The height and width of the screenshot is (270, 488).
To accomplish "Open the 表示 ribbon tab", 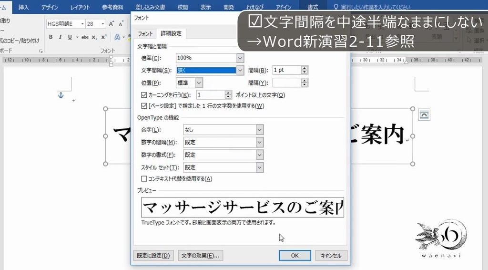I will pyautogui.click(x=205, y=7).
